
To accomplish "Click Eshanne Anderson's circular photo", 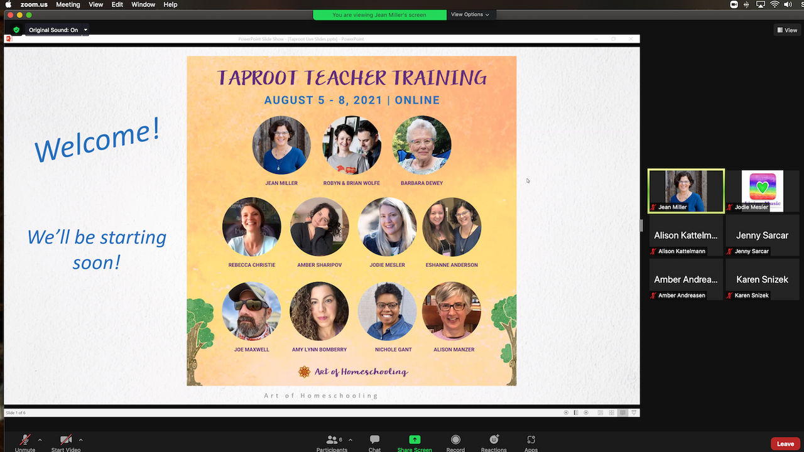I will (x=452, y=227).
